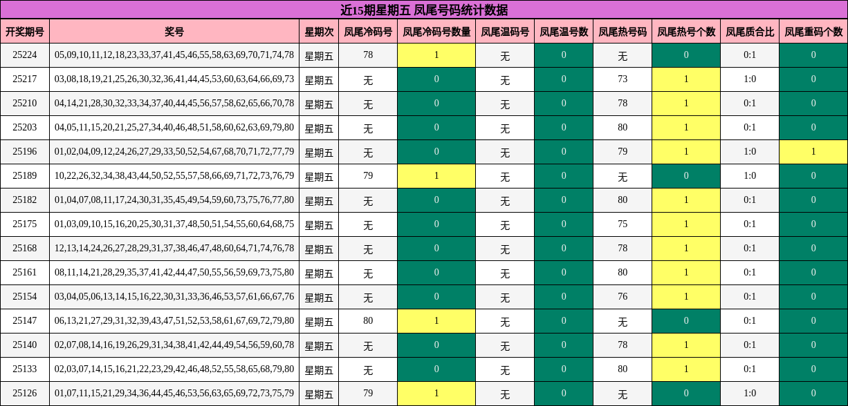Click green hot-count cell 0 in row 25224

686,55
